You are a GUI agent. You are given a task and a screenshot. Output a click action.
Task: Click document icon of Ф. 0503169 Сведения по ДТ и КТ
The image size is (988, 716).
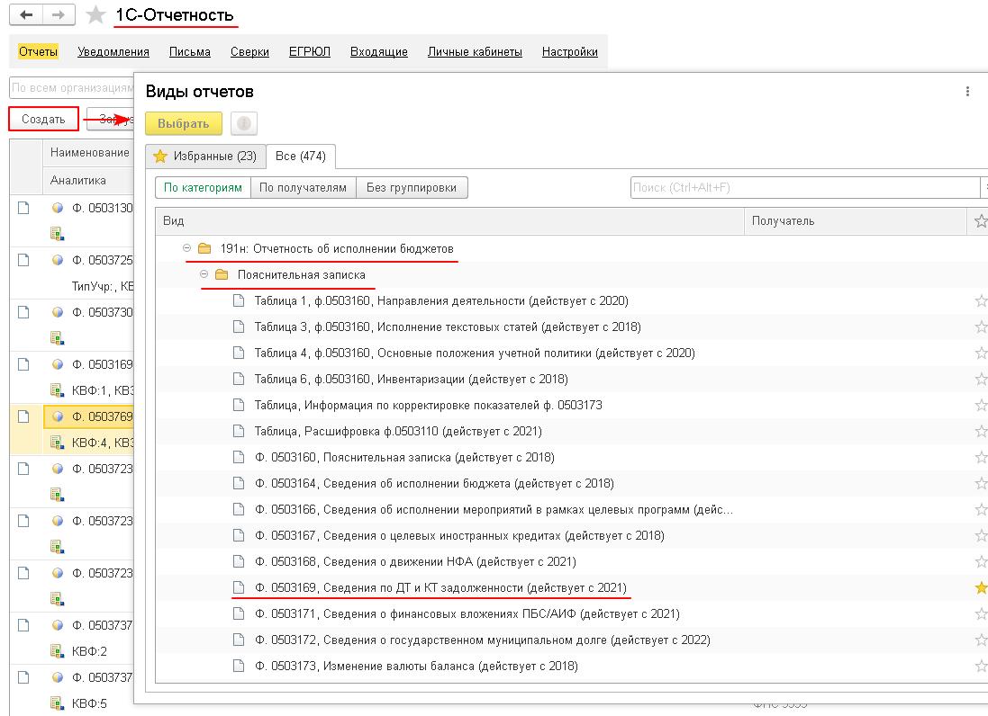click(239, 587)
